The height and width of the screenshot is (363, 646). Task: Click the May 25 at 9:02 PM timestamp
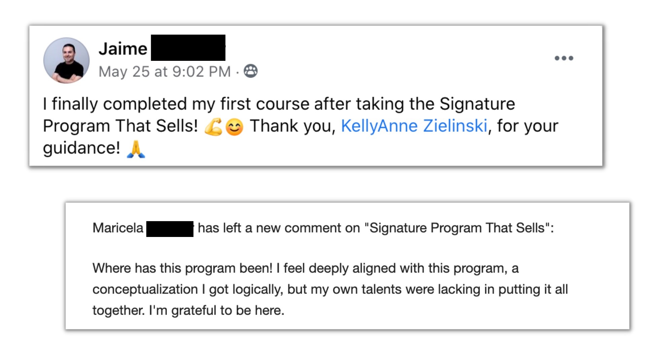[165, 72]
